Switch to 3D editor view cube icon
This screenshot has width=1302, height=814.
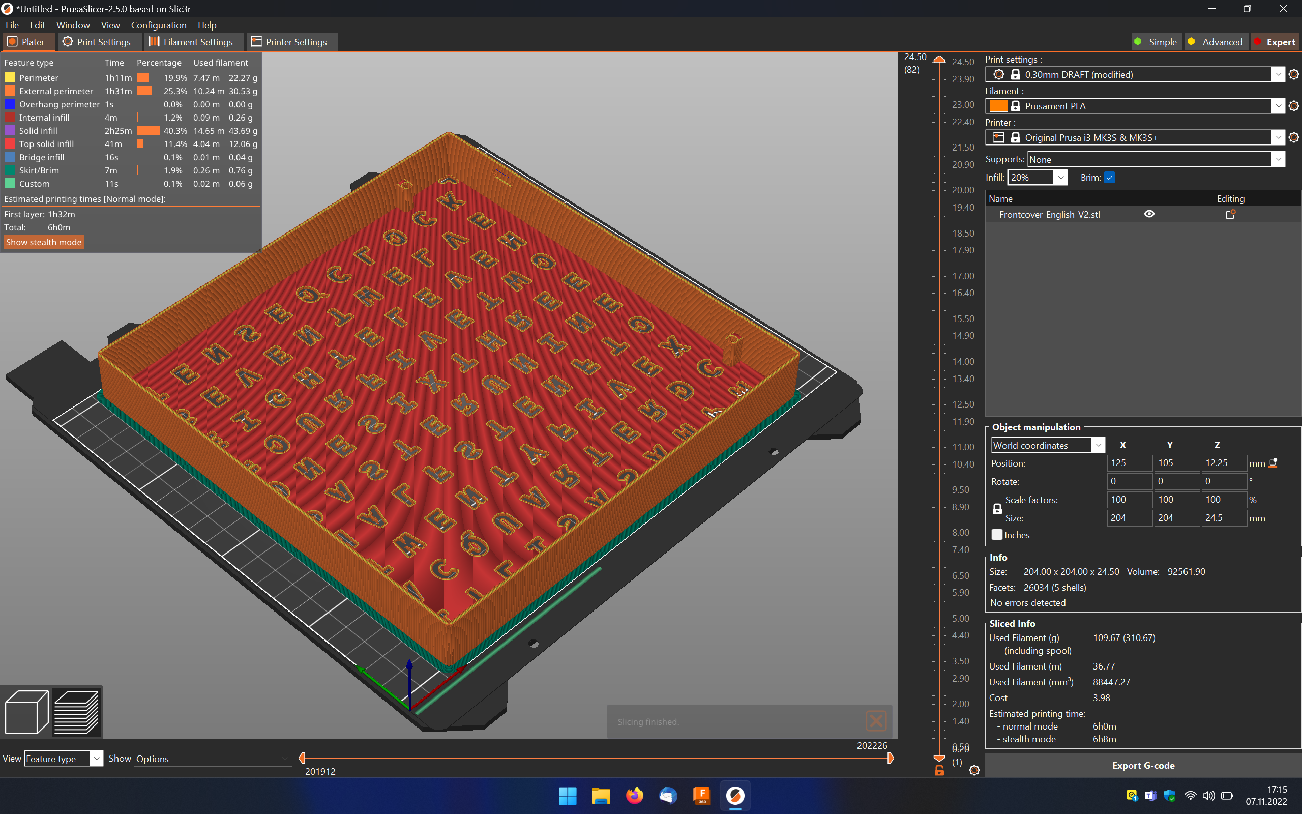[x=26, y=712]
